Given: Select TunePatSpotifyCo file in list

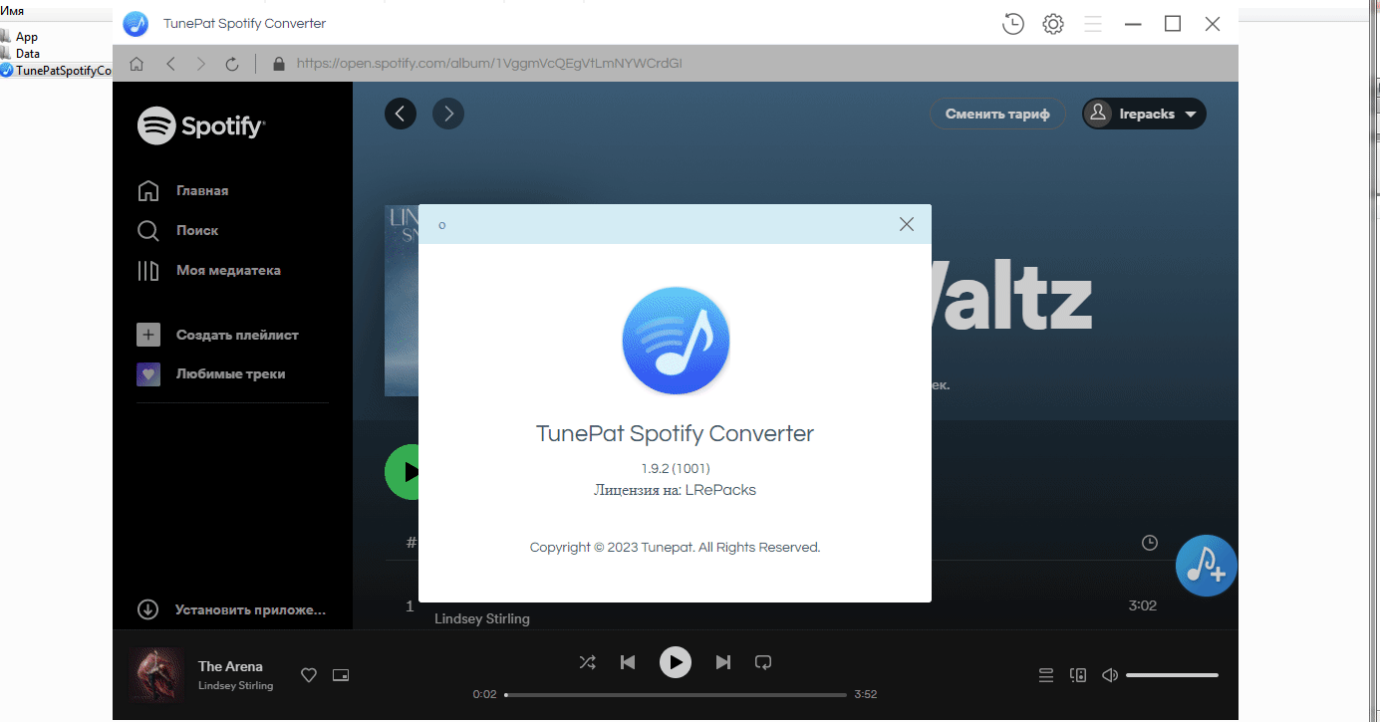Looking at the screenshot, I should tap(56, 71).
